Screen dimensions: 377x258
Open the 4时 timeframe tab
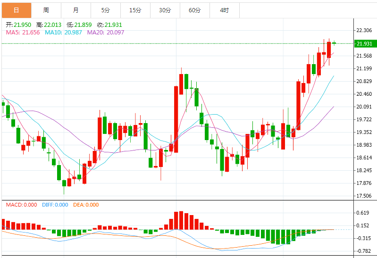point(225,10)
